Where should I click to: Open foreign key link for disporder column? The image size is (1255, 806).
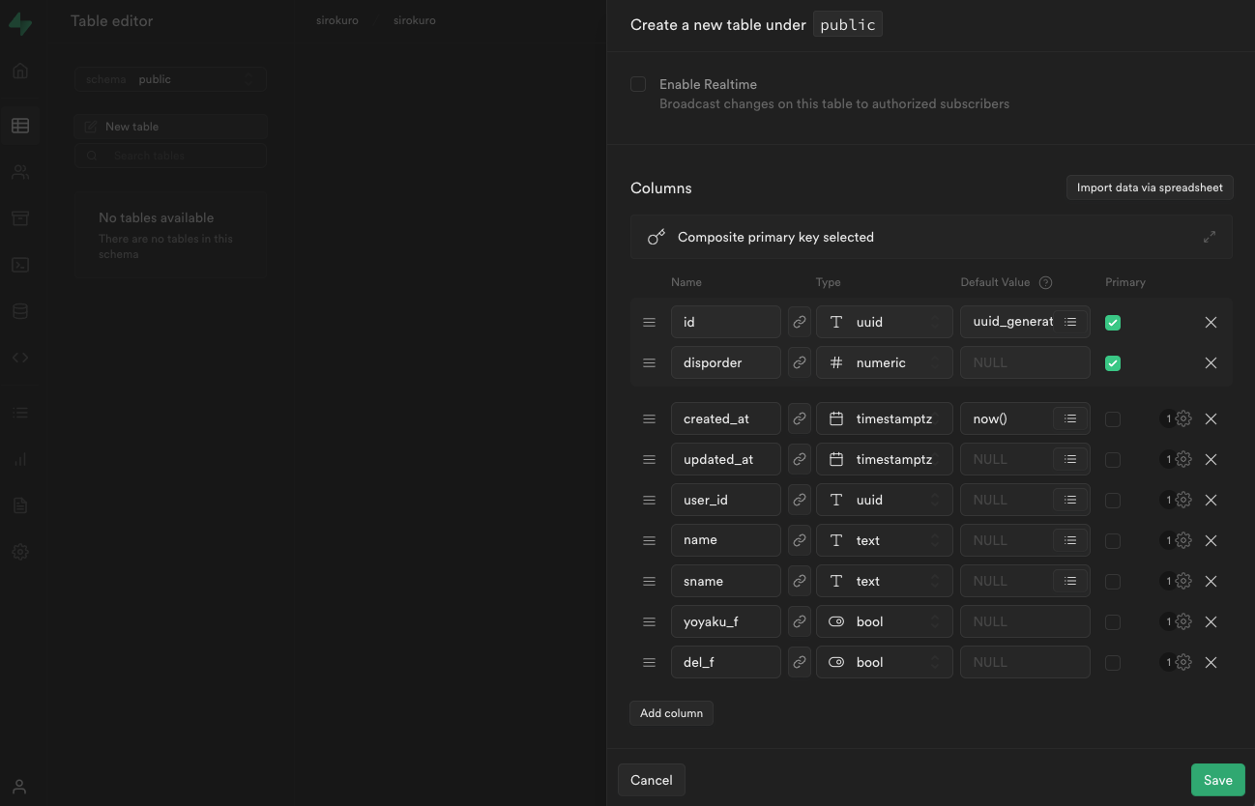800,362
